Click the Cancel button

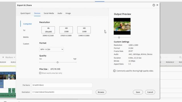click(150, 92)
